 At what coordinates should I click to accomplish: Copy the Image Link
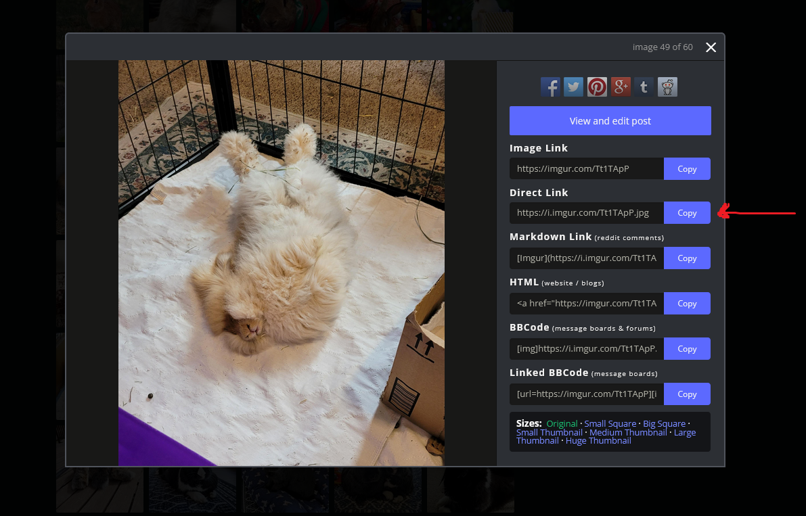(x=687, y=169)
